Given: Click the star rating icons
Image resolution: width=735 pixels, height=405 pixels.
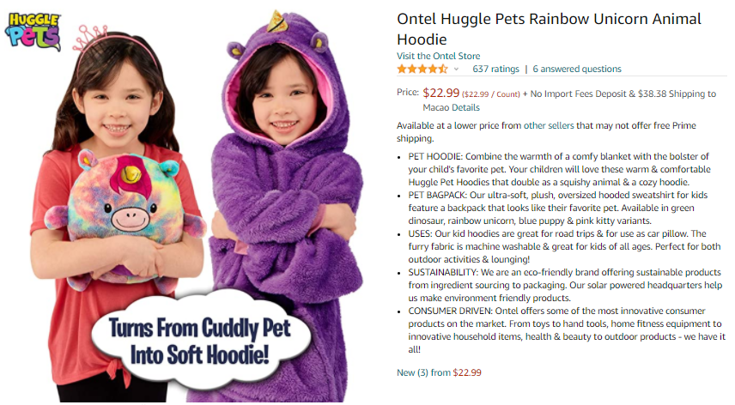Looking at the screenshot, I should click(x=422, y=70).
